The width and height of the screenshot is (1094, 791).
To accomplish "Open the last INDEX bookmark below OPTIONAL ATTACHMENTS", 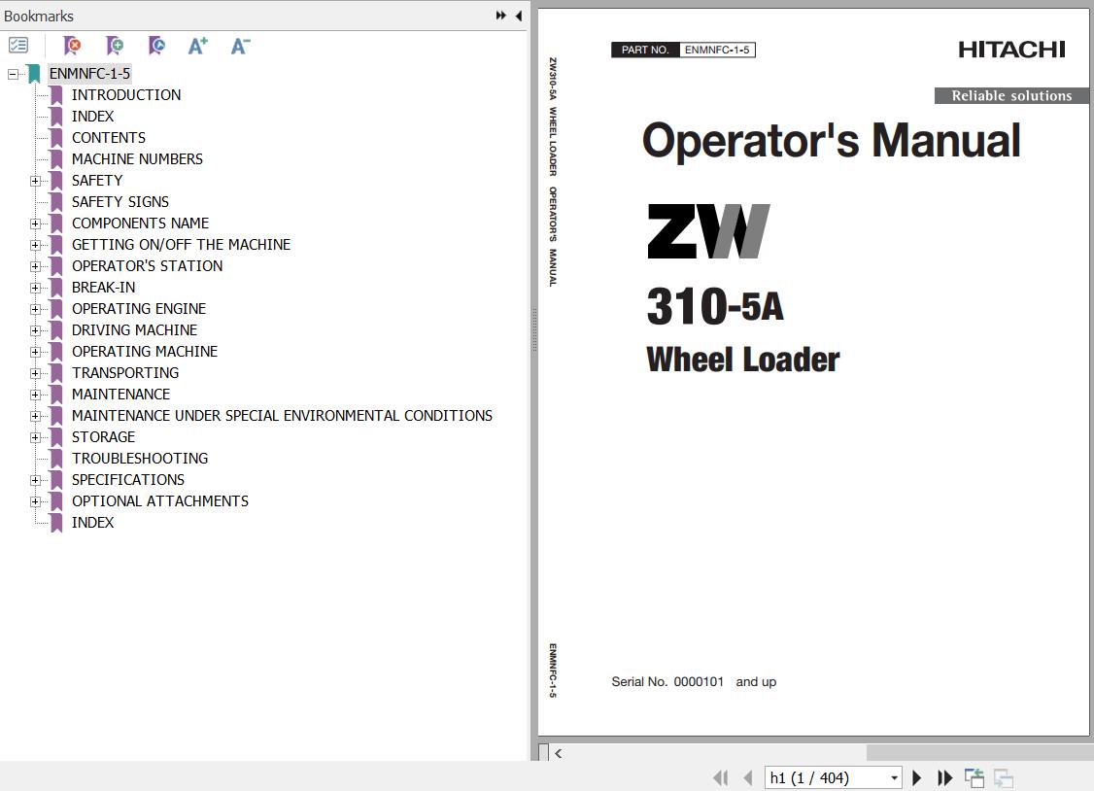I will click(93, 523).
